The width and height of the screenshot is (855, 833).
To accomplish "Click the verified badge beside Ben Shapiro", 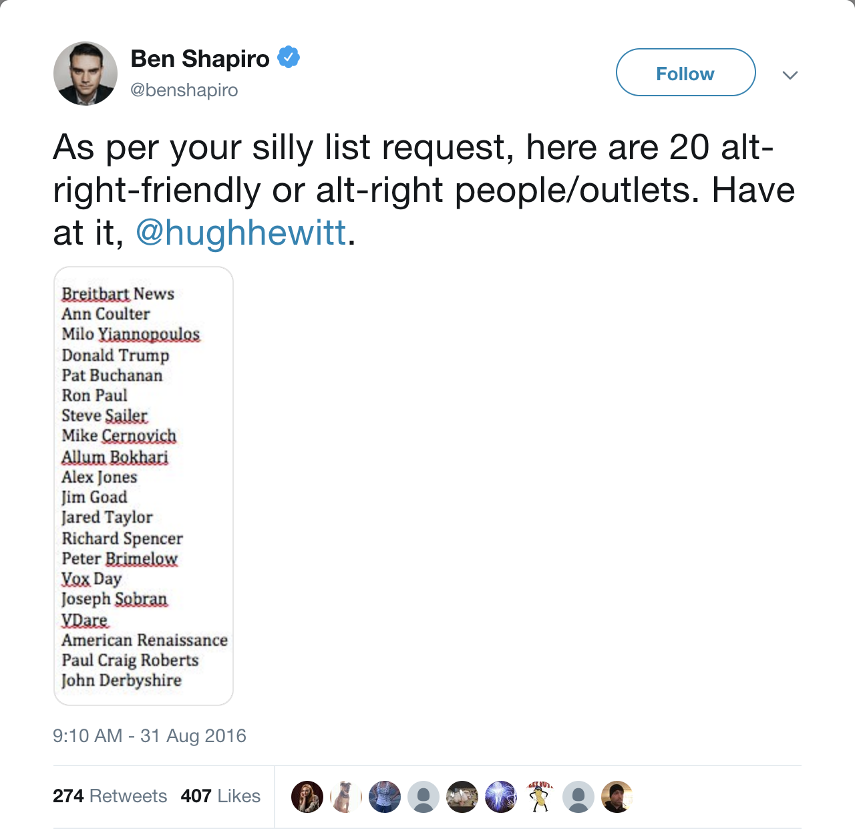I will pos(289,57).
